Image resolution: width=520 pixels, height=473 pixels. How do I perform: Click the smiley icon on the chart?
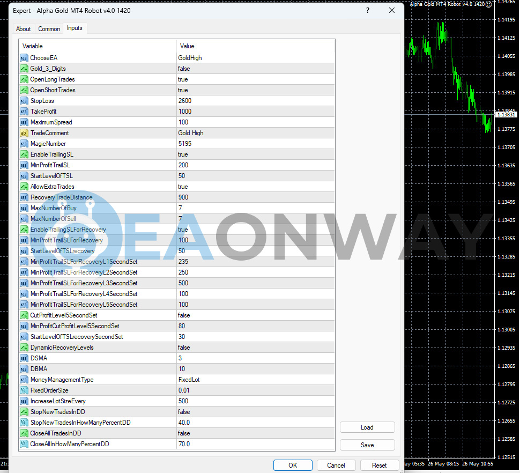(488, 4)
